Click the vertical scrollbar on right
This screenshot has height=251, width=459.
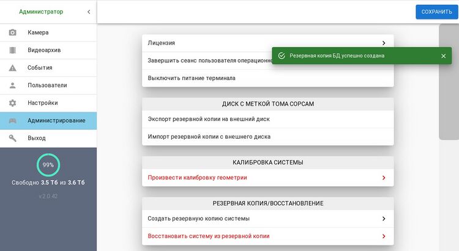(x=448, y=82)
